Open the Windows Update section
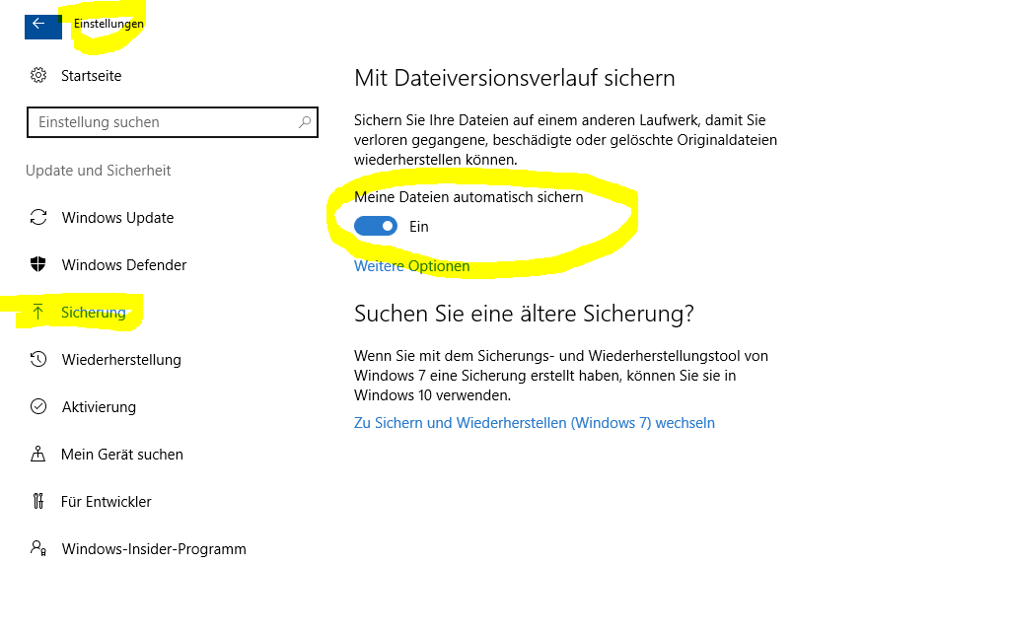This screenshot has width=1009, height=636. point(117,218)
